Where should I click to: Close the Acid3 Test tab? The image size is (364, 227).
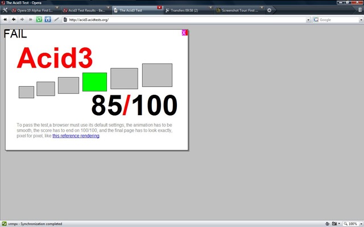(x=159, y=7)
